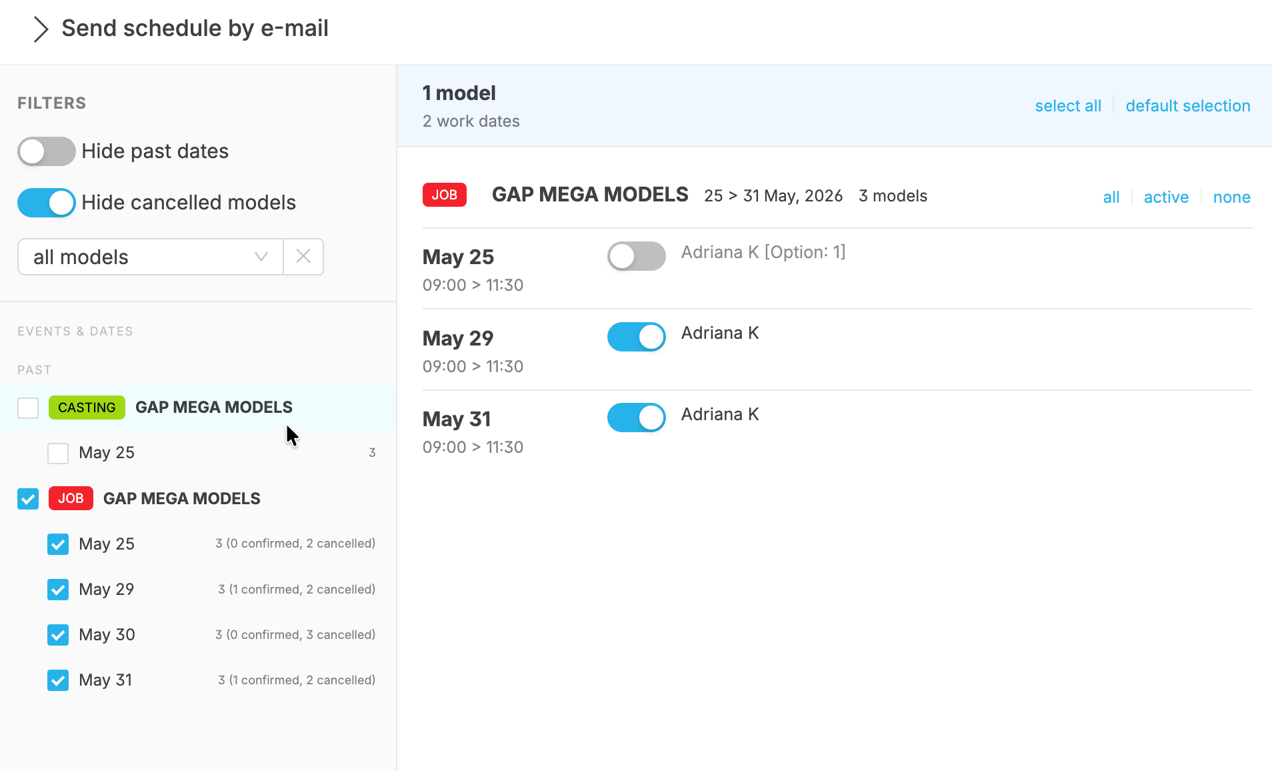Image resolution: width=1272 pixels, height=771 pixels.
Task: Check the CASTING GAP MEGA MODELS checkbox
Action: pyautogui.click(x=28, y=408)
